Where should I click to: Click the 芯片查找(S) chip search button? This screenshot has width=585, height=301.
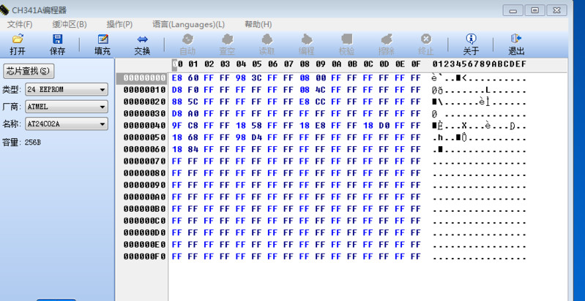[29, 71]
